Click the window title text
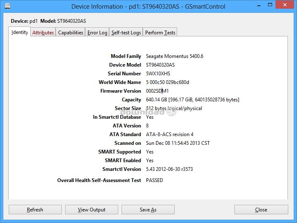 (x=148, y=7)
